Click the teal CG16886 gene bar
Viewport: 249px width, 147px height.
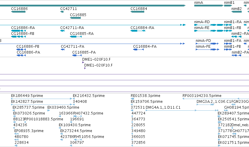pos(18,12)
